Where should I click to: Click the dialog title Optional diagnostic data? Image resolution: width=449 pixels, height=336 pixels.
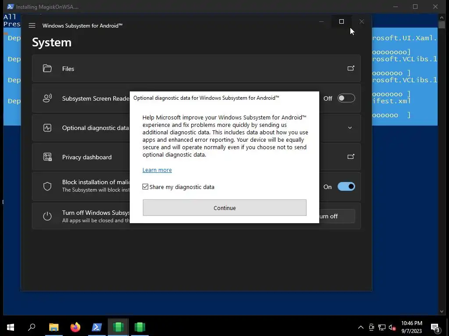(206, 98)
